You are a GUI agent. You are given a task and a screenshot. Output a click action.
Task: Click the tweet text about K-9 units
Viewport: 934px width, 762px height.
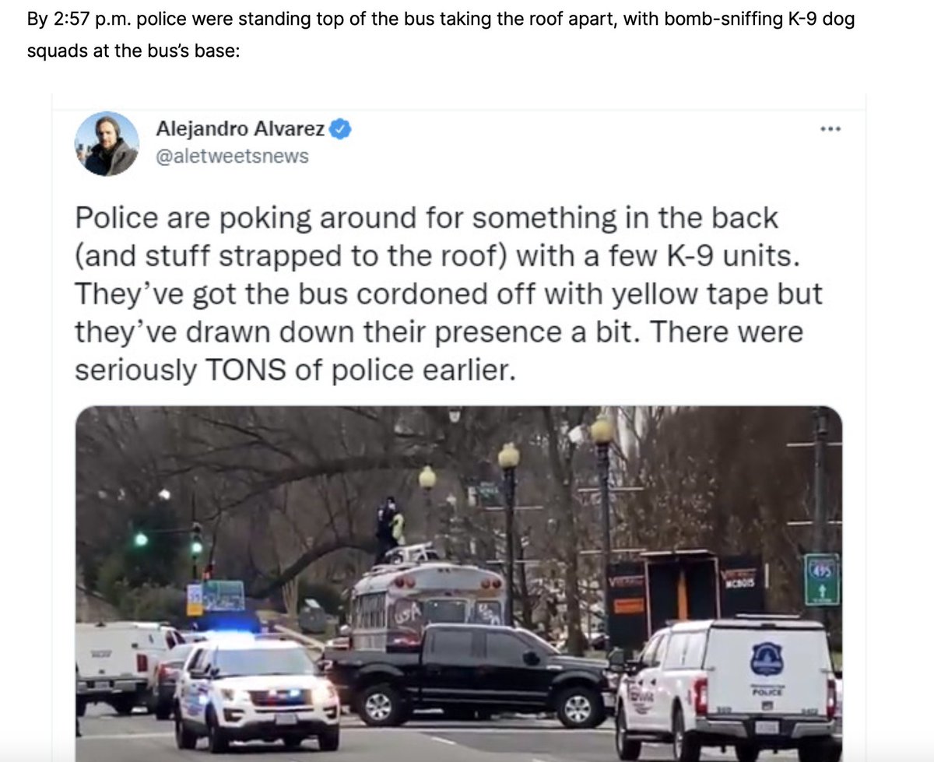pos(448,294)
